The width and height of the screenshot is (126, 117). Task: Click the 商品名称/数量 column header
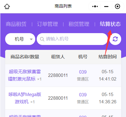(25, 57)
